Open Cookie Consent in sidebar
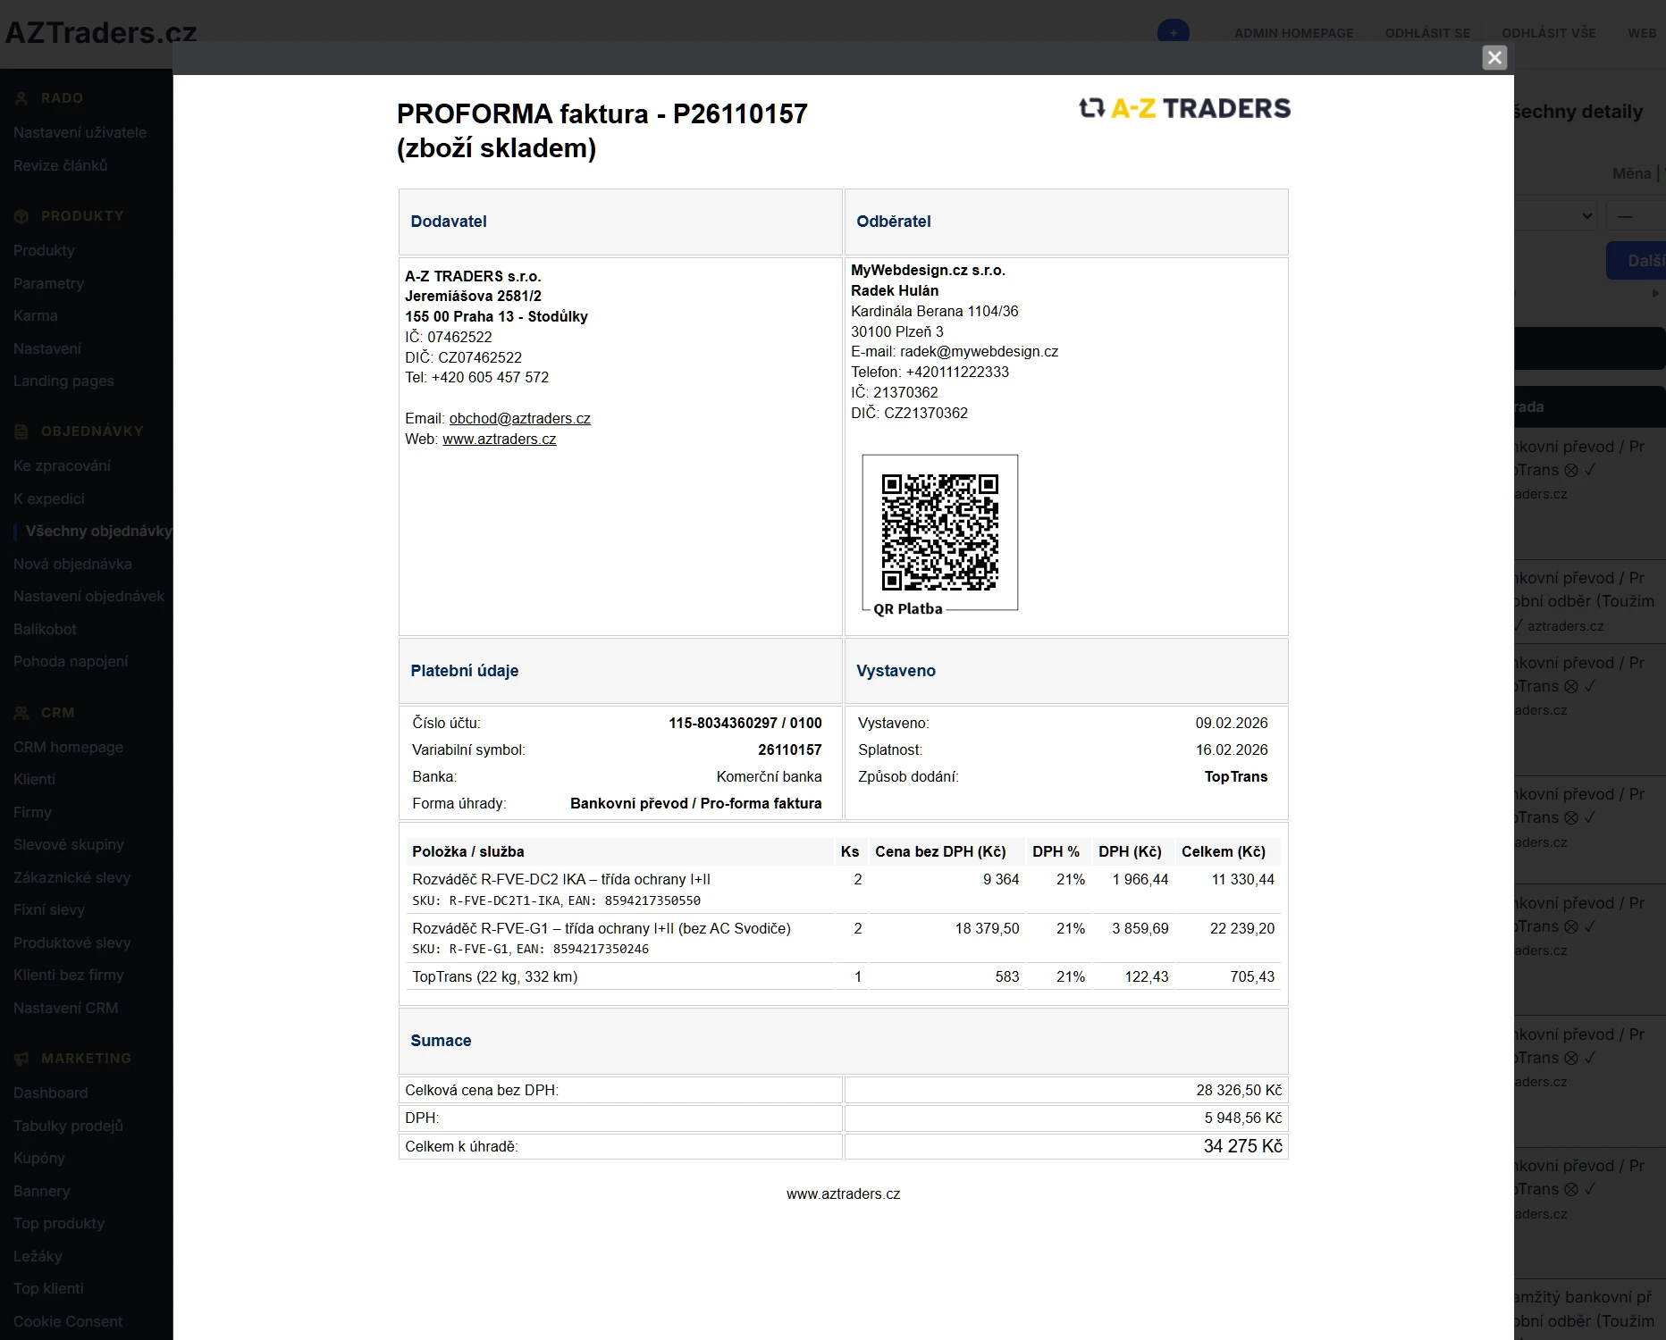 pyautogui.click(x=68, y=1321)
